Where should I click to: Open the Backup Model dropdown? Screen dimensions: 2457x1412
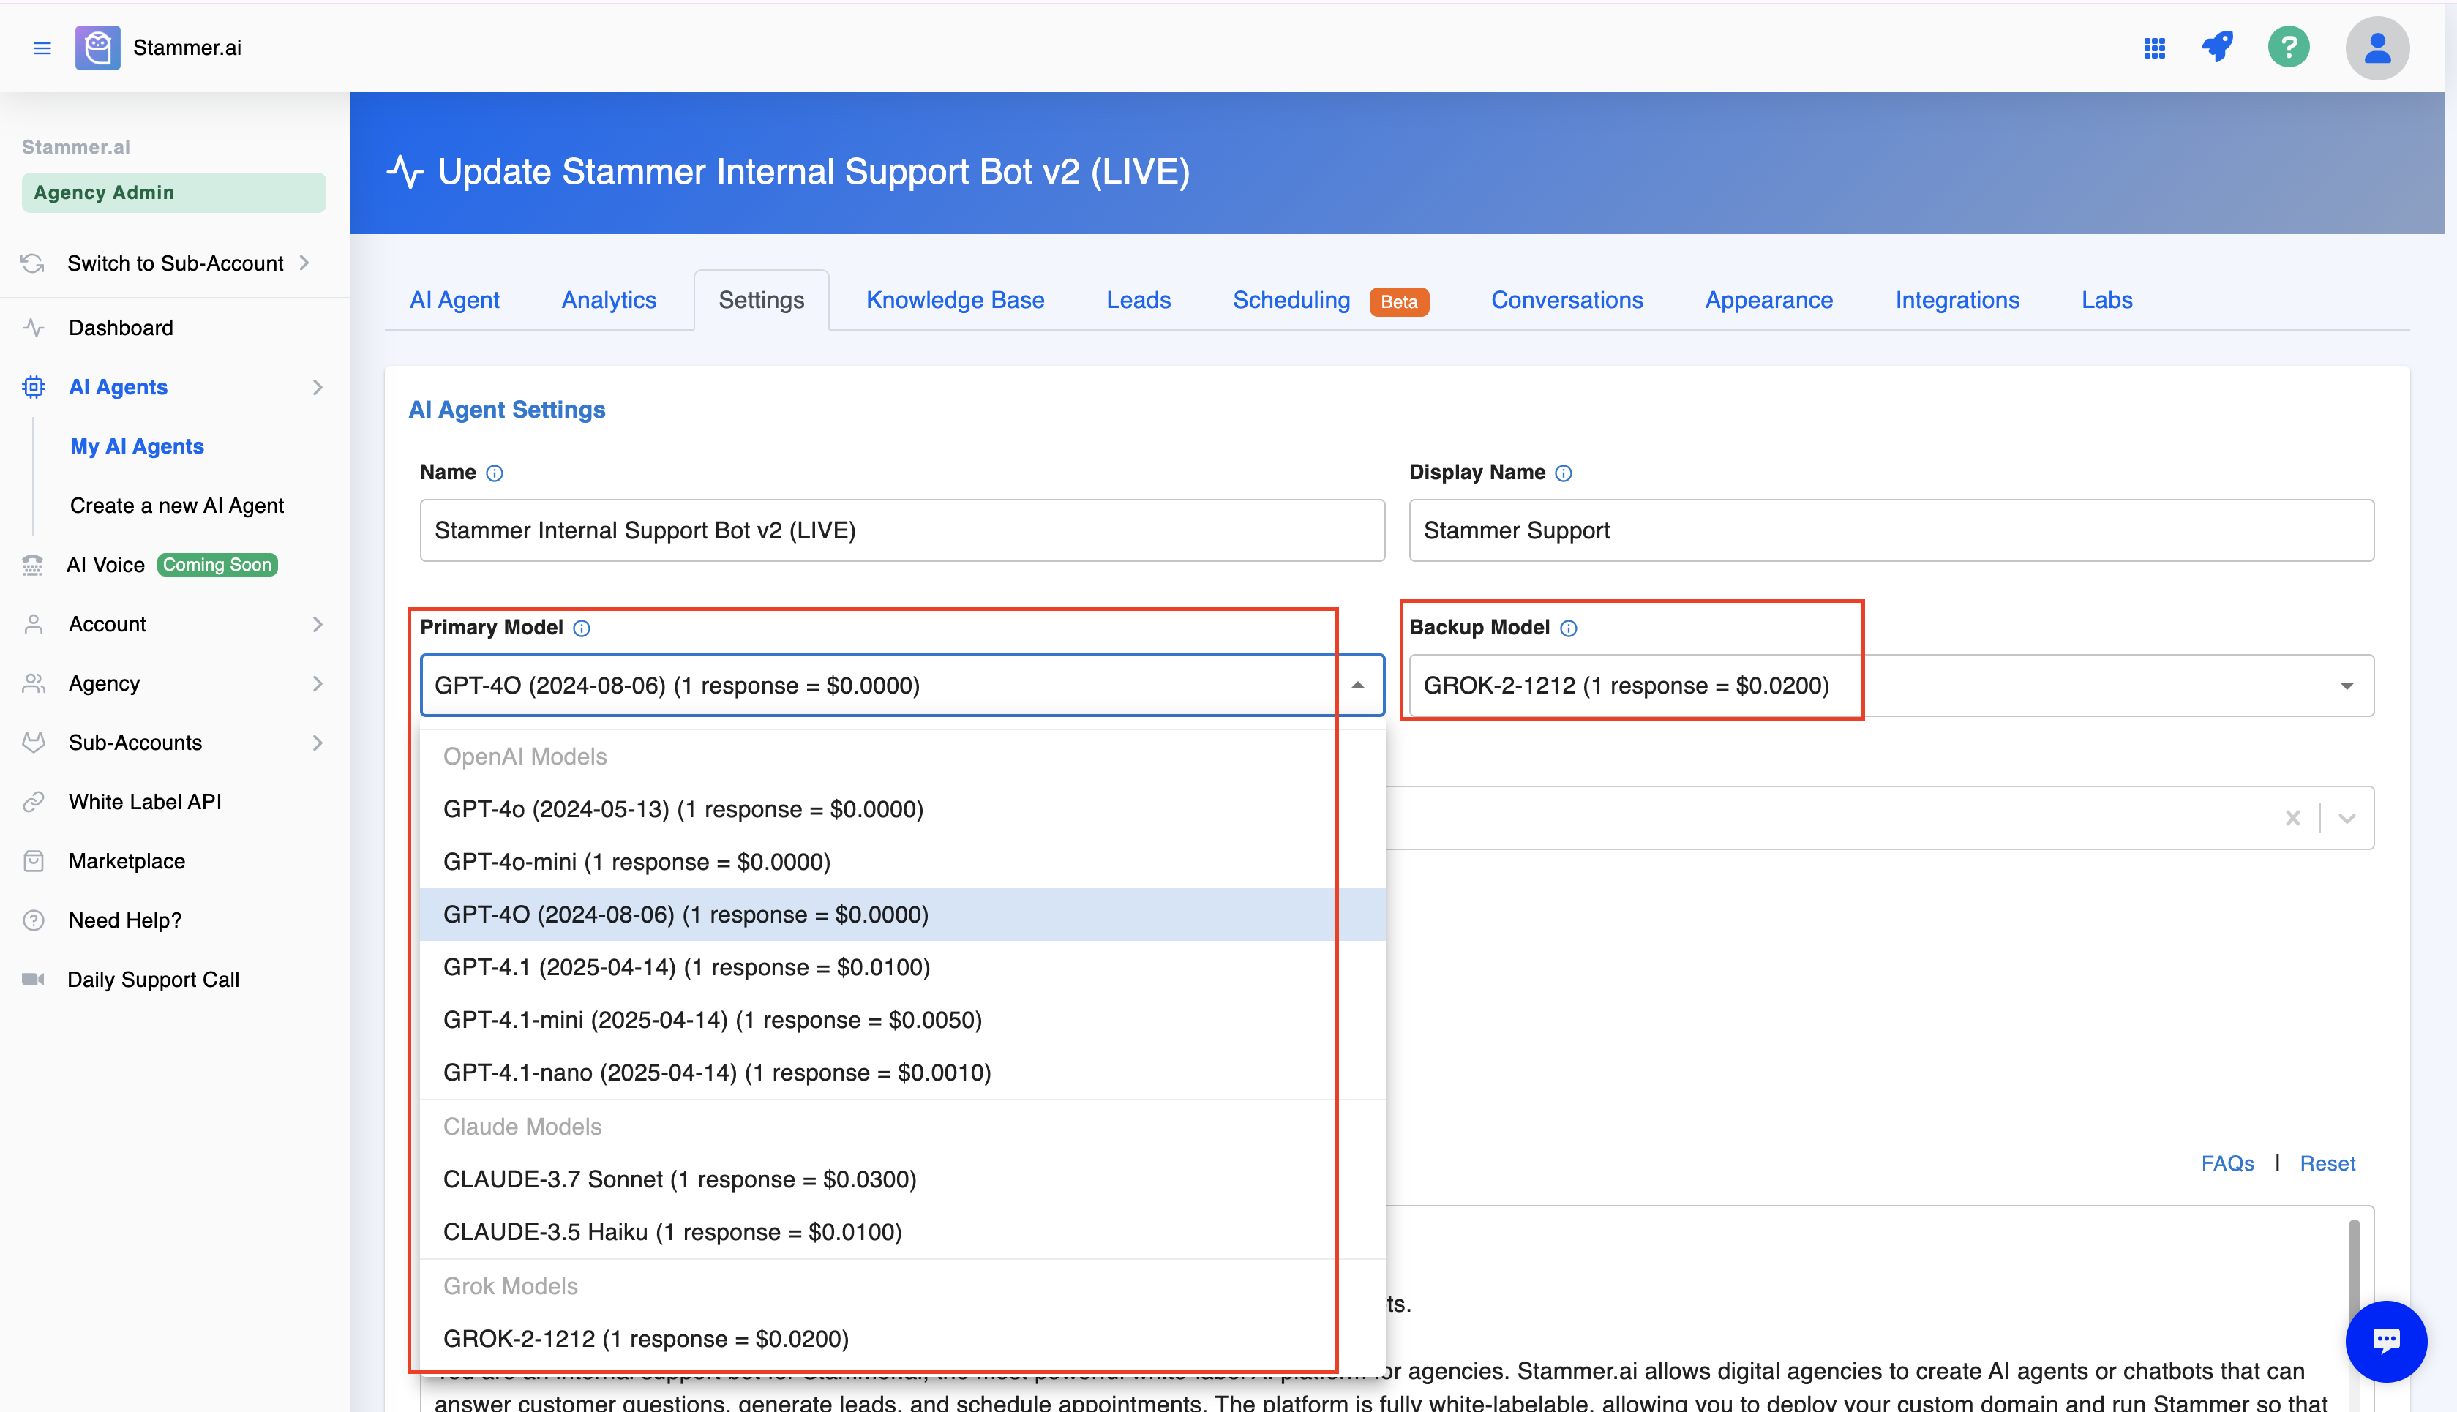(1891, 686)
